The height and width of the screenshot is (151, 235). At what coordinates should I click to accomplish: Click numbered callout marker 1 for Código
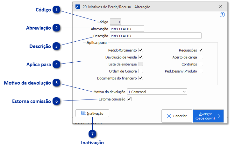pos(56,10)
